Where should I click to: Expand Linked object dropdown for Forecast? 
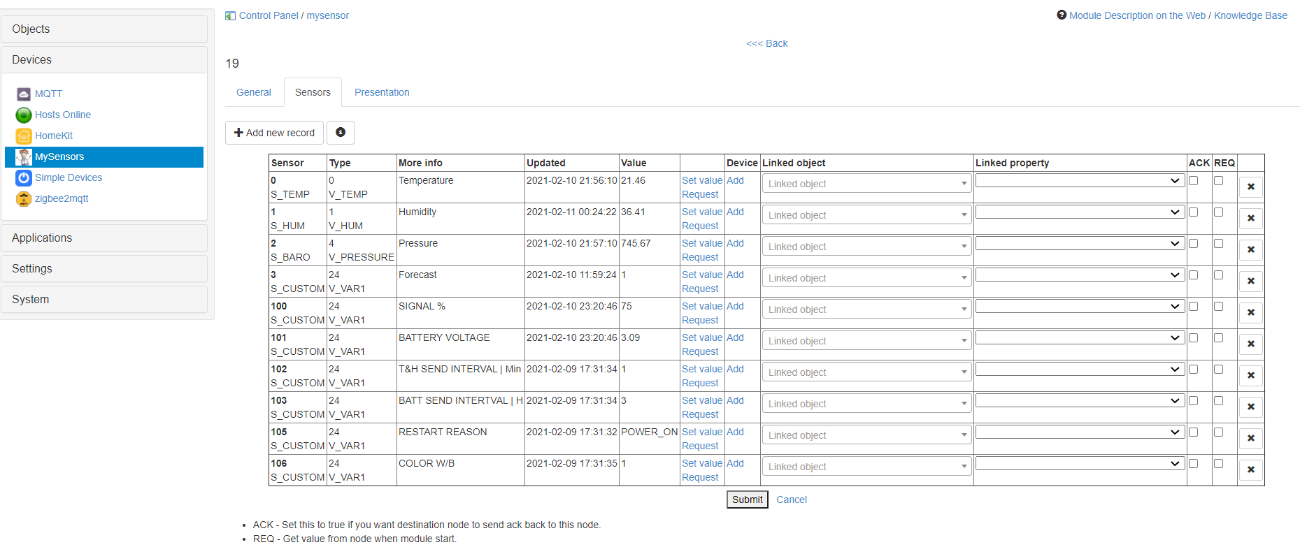(x=867, y=278)
